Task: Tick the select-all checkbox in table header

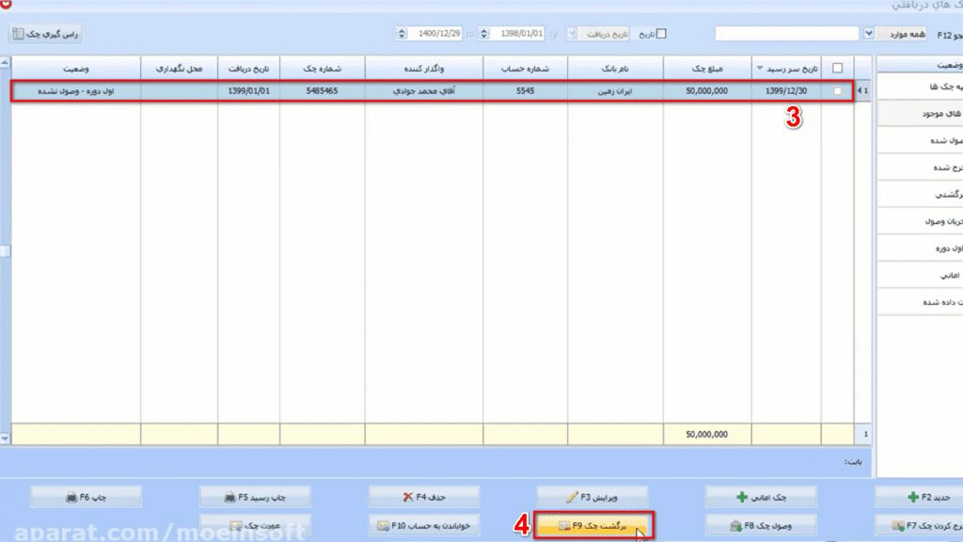Action: point(837,68)
